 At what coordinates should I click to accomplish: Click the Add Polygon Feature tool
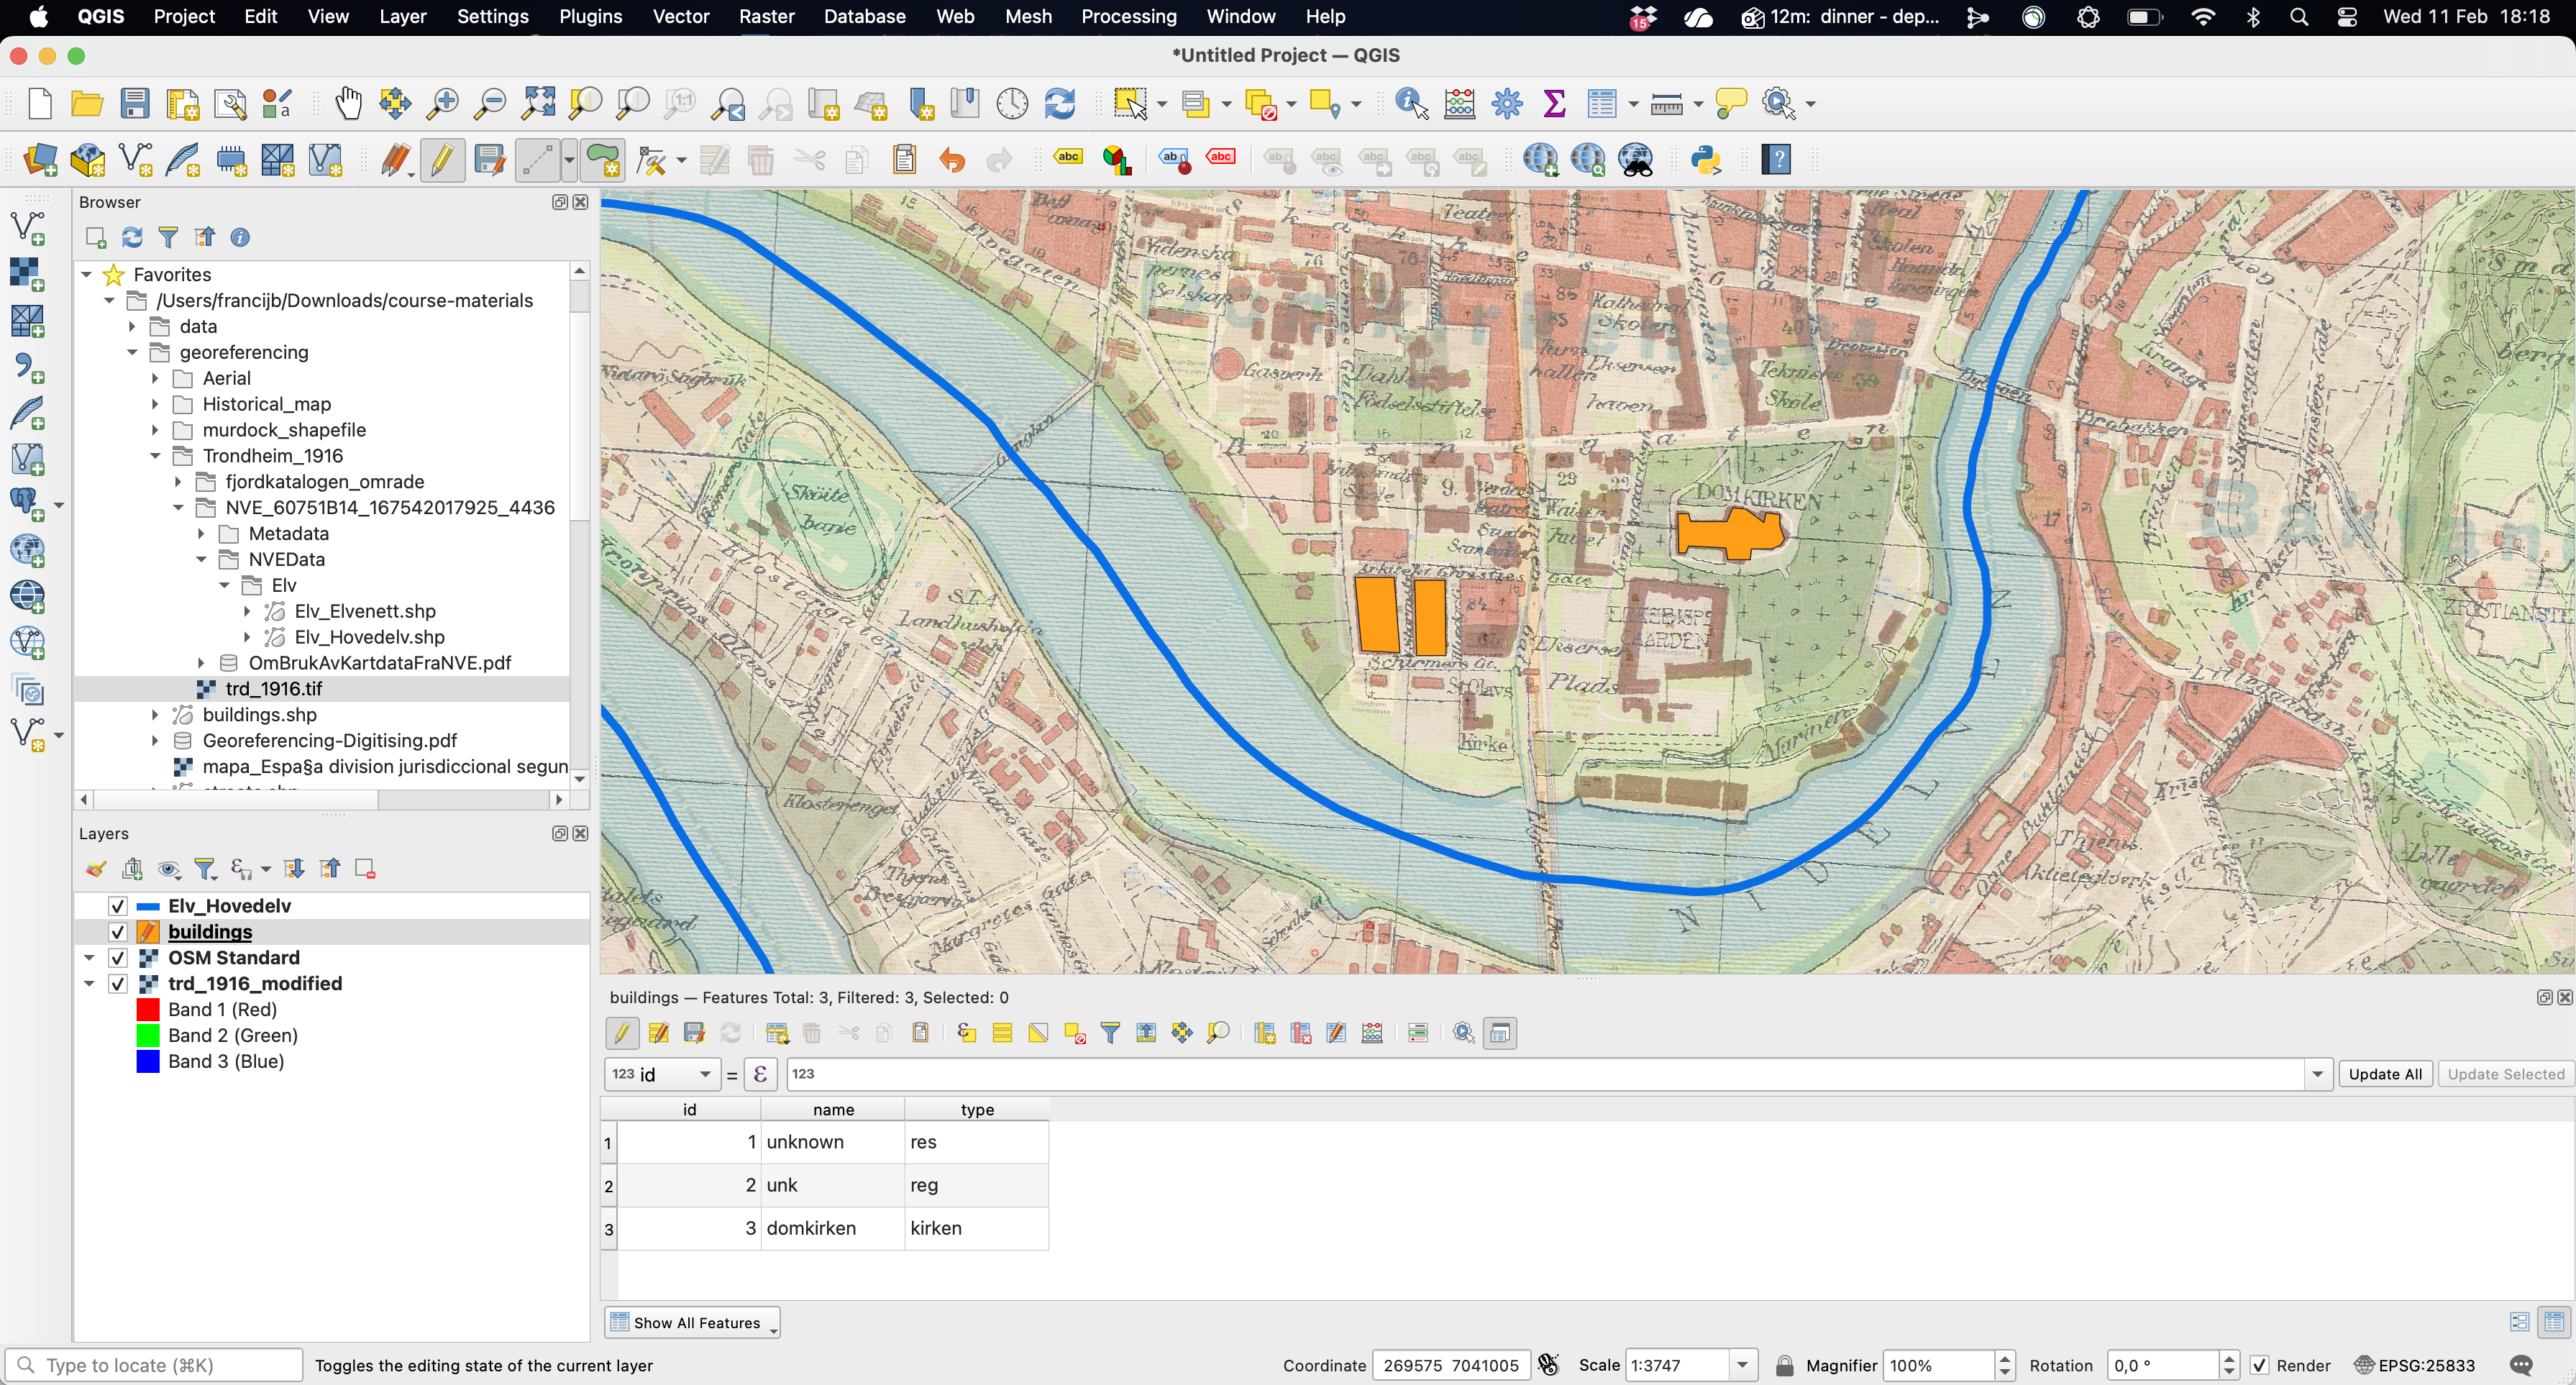(x=603, y=160)
